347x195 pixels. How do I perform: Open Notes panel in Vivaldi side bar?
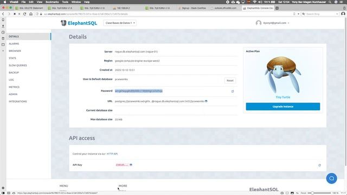[x=3, y=38]
